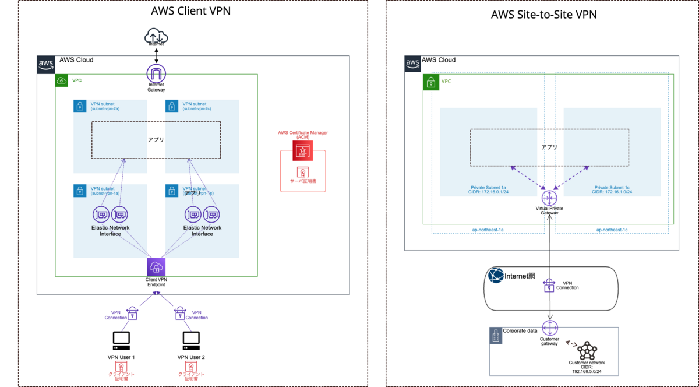Screen dimensions: 699x387
Task: Click the "AWS Cloud" label in the Client VPN diagram
Action: [x=76, y=60]
